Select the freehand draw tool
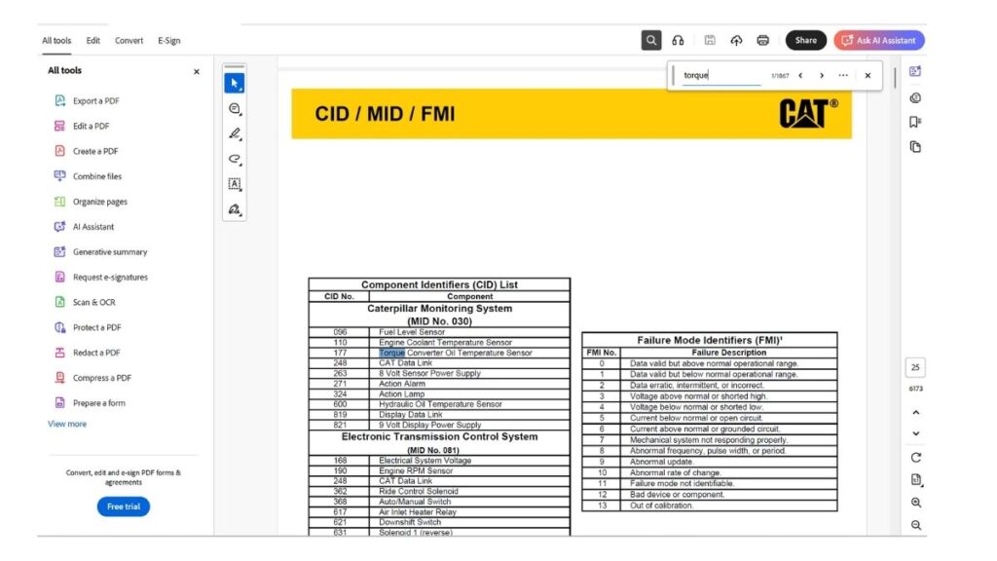Viewport: 997px width, 561px height. tap(234, 159)
